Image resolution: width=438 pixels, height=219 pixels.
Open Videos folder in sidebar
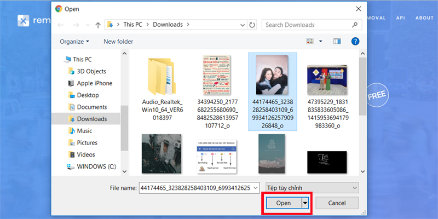pos(82,154)
